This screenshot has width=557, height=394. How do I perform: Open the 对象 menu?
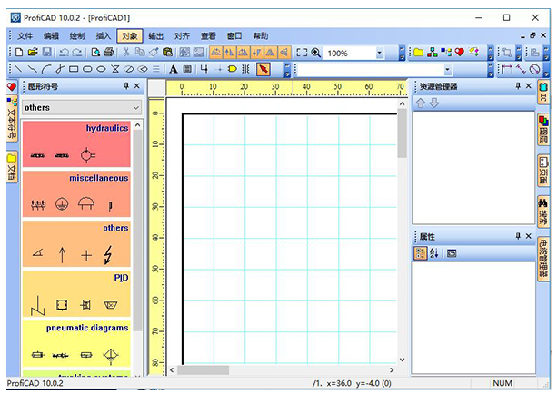pyautogui.click(x=130, y=35)
